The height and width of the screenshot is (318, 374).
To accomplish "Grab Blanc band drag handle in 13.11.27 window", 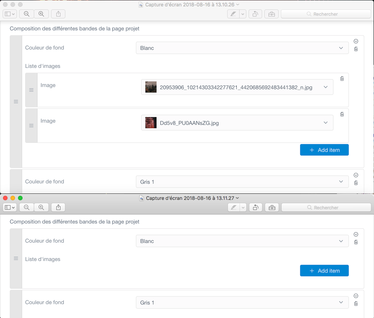I will [x=16, y=258].
